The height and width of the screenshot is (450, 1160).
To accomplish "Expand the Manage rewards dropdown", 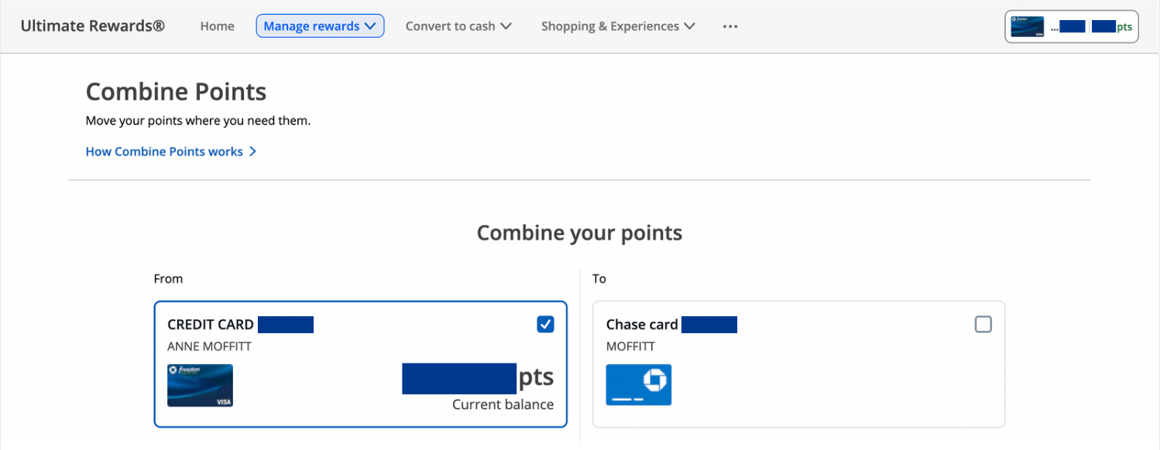I will pos(320,26).
